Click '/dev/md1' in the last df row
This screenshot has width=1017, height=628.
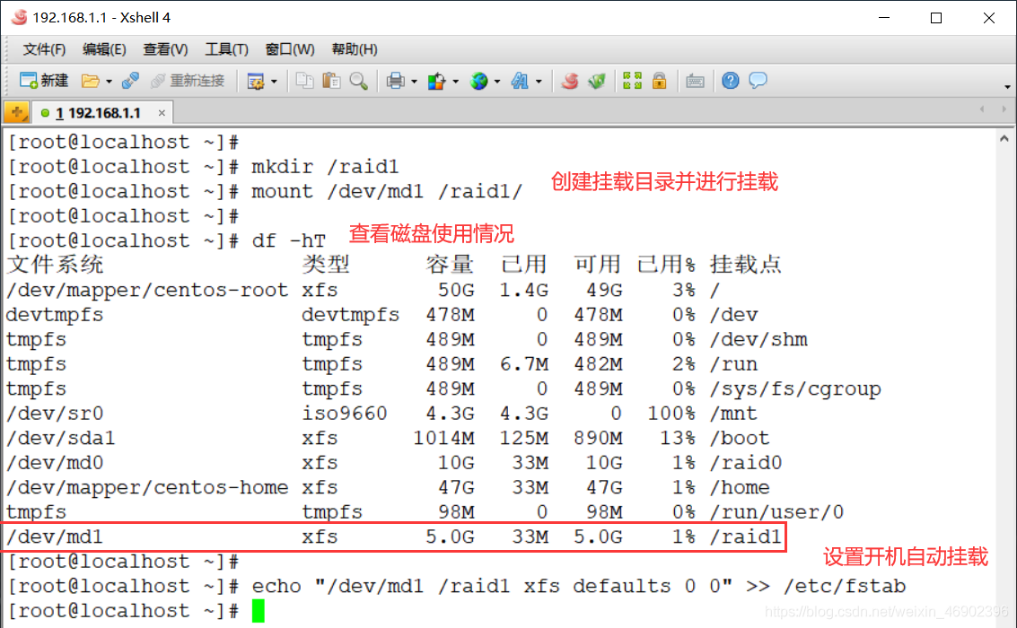pos(55,536)
